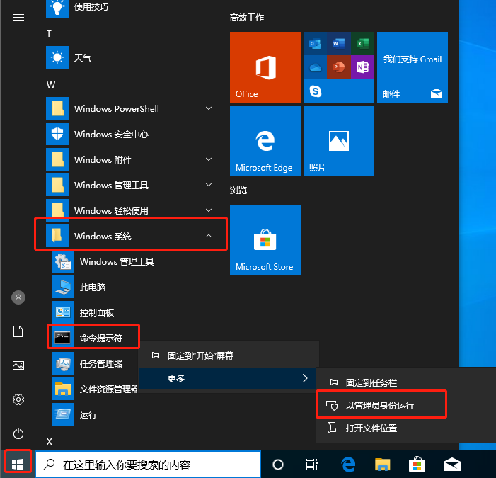Click the Windows Start button
The width and height of the screenshot is (496, 478).
point(18,464)
